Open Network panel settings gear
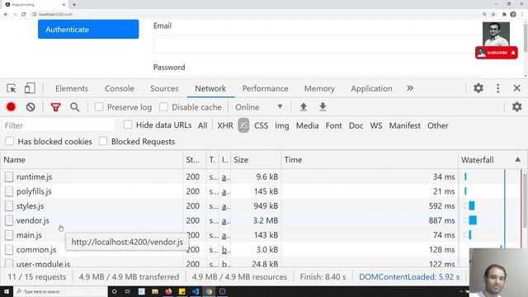The image size is (528, 297). 517,107
